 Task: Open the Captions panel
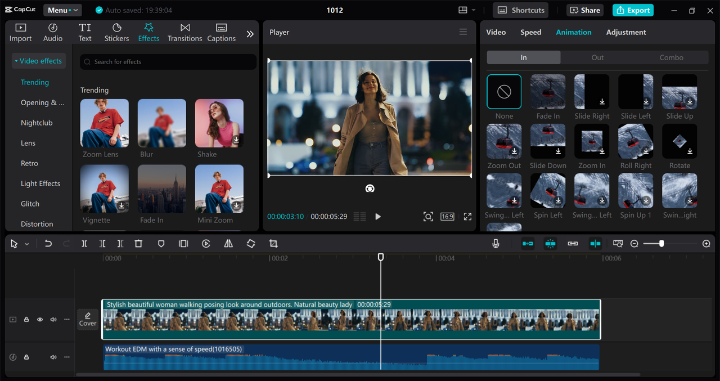pyautogui.click(x=221, y=33)
